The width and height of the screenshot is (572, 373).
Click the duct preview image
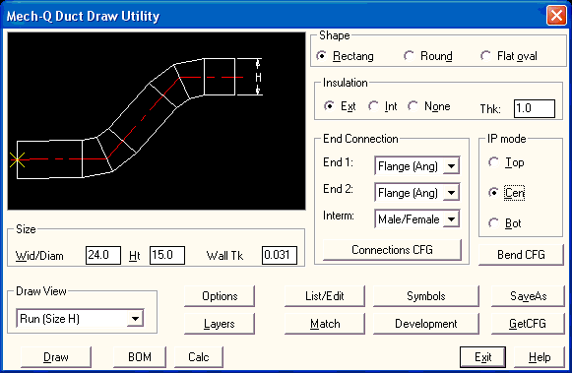pyautogui.click(x=157, y=121)
